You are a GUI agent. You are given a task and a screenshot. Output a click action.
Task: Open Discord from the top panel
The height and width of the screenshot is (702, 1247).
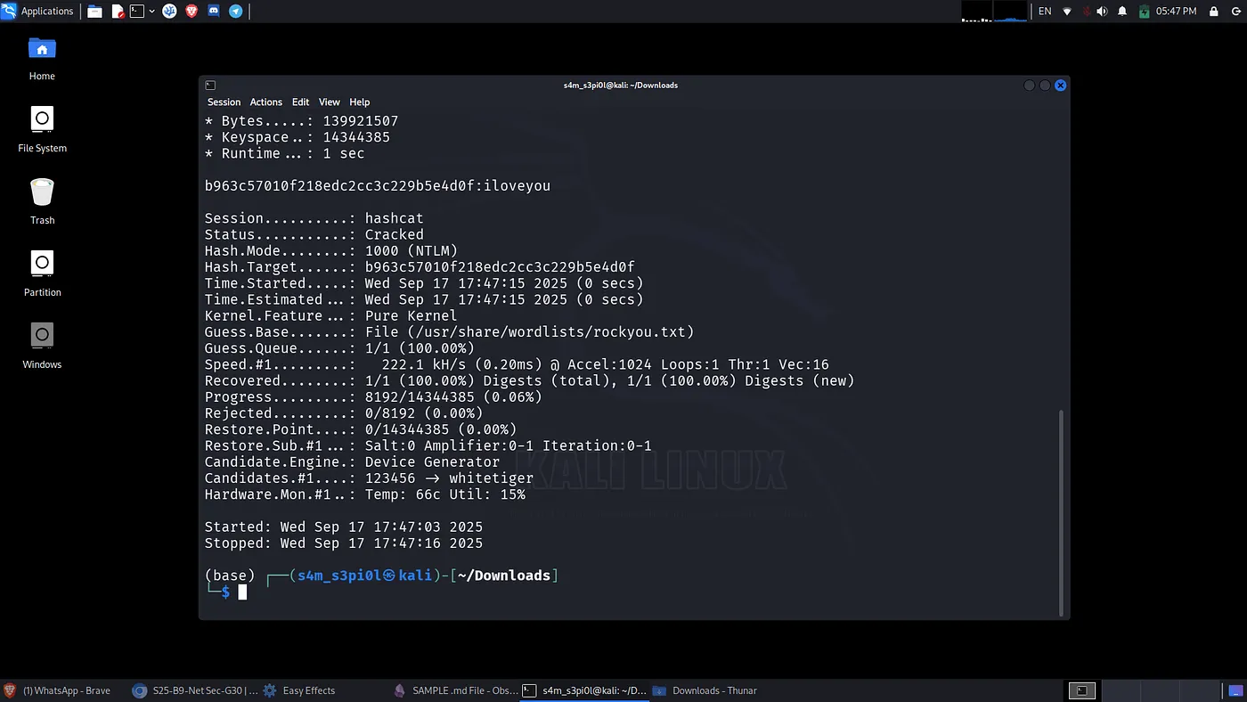point(214,12)
